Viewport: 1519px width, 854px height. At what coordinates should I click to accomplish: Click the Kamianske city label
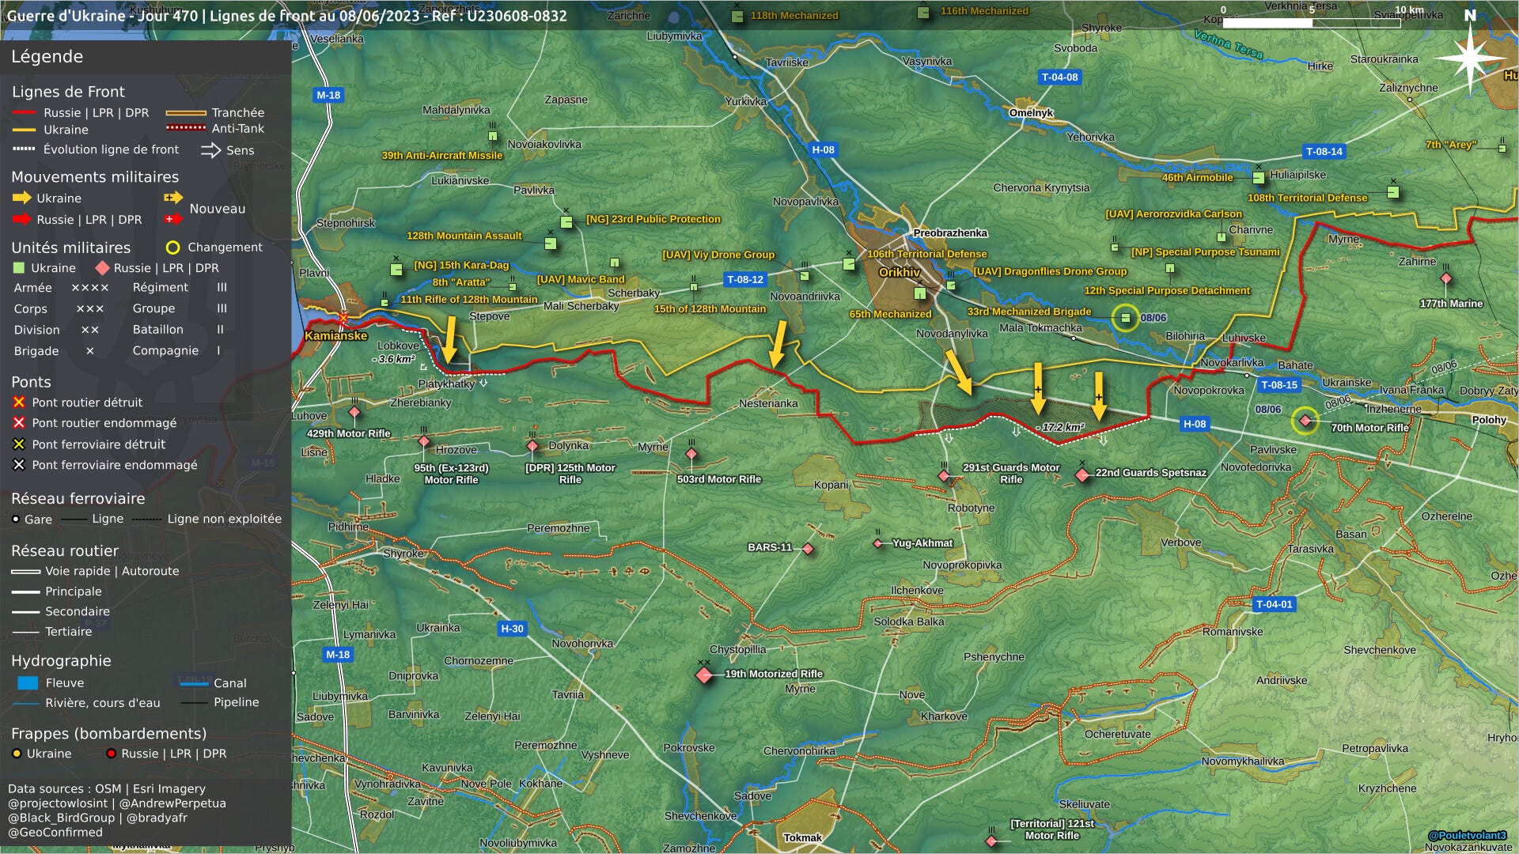point(336,336)
